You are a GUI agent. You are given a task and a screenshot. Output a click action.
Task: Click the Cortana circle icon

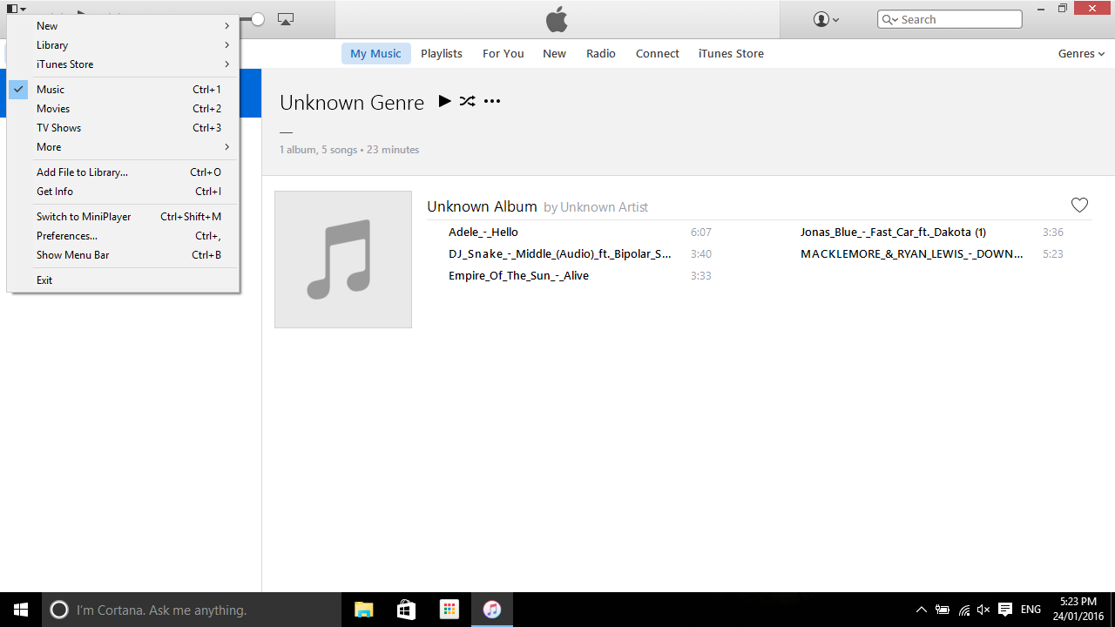[59, 610]
